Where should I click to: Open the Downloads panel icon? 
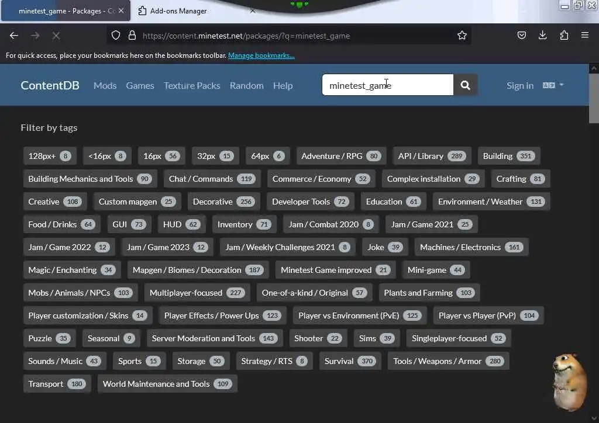point(542,36)
